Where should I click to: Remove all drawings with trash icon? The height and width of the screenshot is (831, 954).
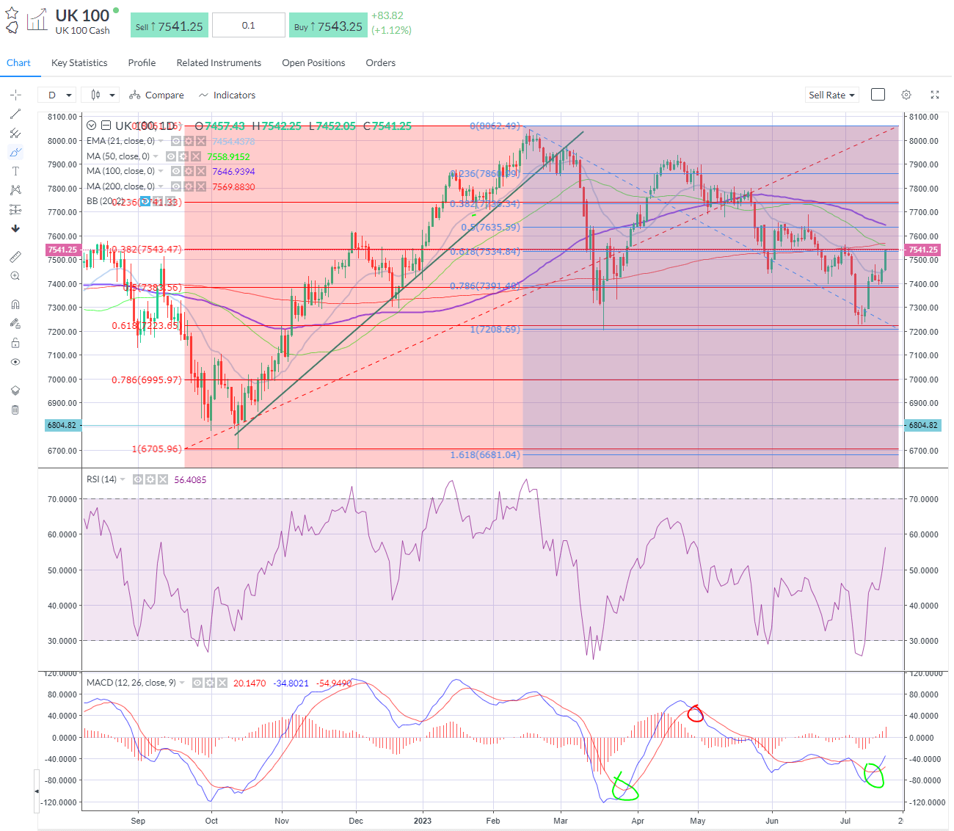coord(15,410)
